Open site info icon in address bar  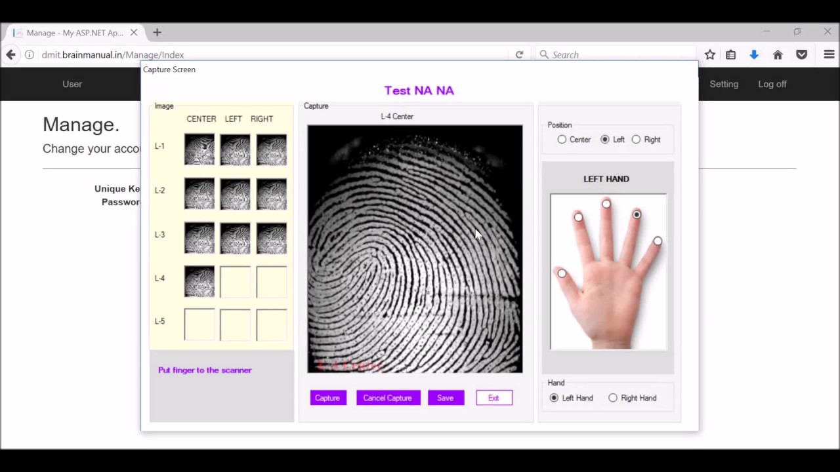tap(30, 55)
